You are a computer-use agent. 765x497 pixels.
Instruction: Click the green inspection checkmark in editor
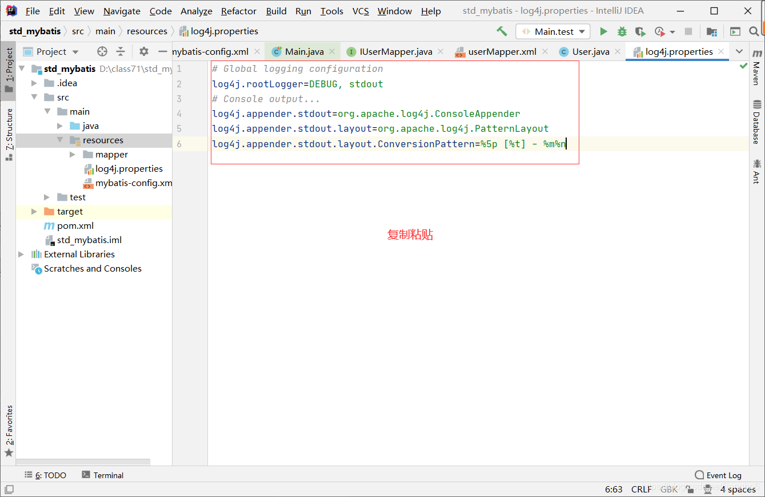743,66
